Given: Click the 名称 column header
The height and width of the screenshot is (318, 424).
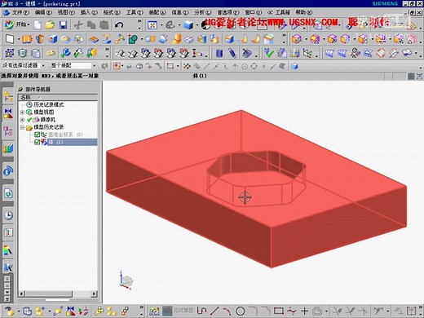Looking at the screenshot, I should pos(58,97).
